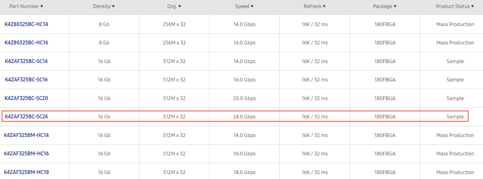Image resolution: width=483 pixels, height=179 pixels.
Task: Select the K4ZAF325BM-HC18 part number link
Action: click(26, 172)
